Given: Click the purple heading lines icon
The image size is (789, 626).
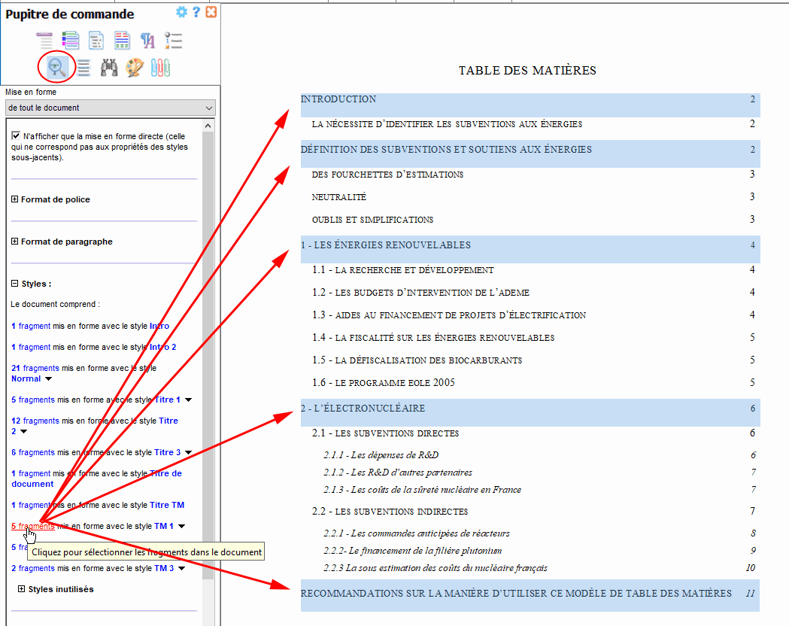Looking at the screenshot, I should (44, 41).
